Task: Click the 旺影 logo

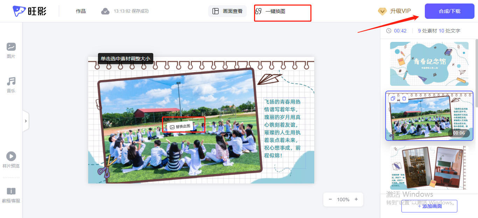Action: (30, 11)
